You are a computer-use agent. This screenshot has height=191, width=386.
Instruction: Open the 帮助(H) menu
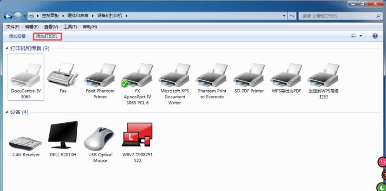click(x=90, y=27)
